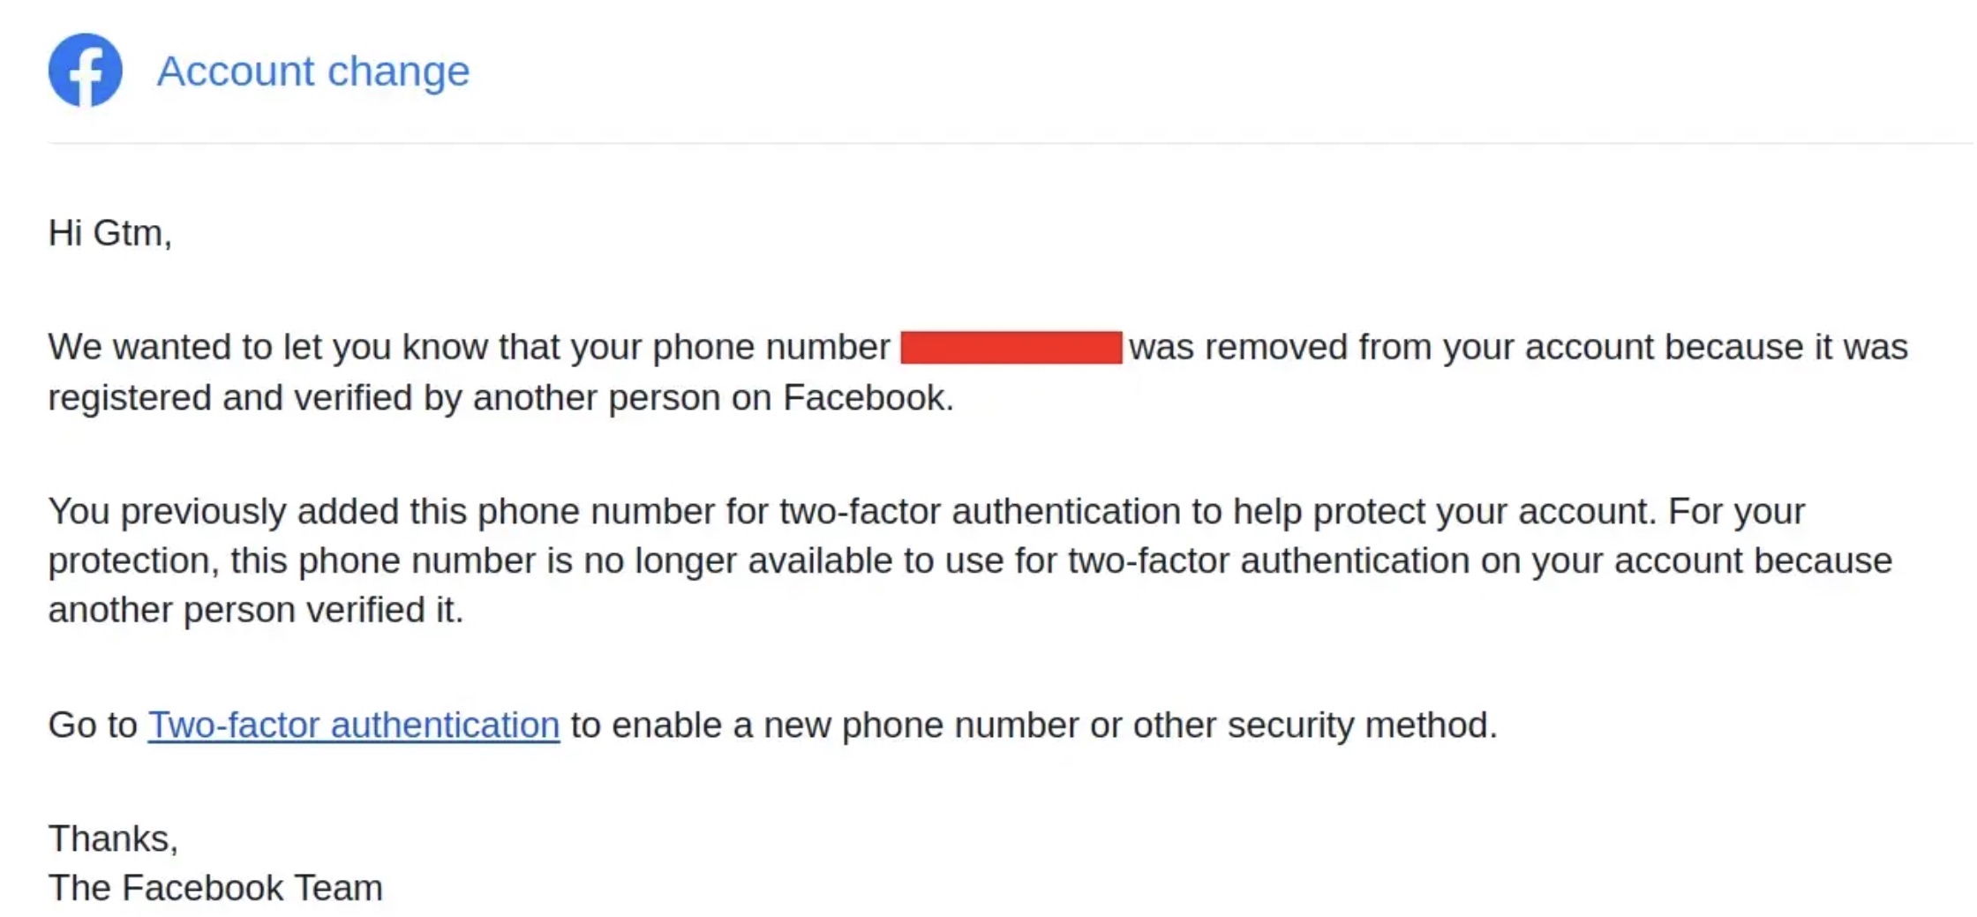Viewport: 1977px width, 917px height.
Task: Click the "Account change" header title
Action: click(x=313, y=71)
